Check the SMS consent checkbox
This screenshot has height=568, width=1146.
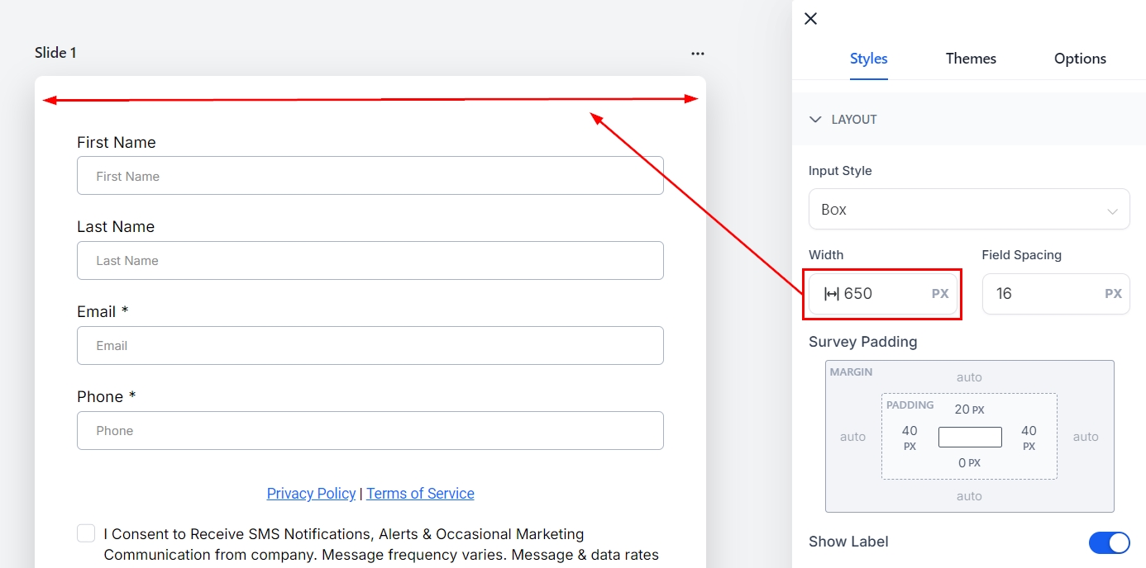(86, 533)
